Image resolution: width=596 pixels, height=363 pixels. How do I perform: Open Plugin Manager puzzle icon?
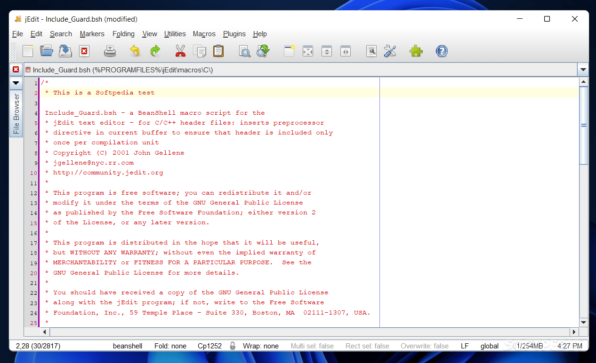pyautogui.click(x=416, y=51)
